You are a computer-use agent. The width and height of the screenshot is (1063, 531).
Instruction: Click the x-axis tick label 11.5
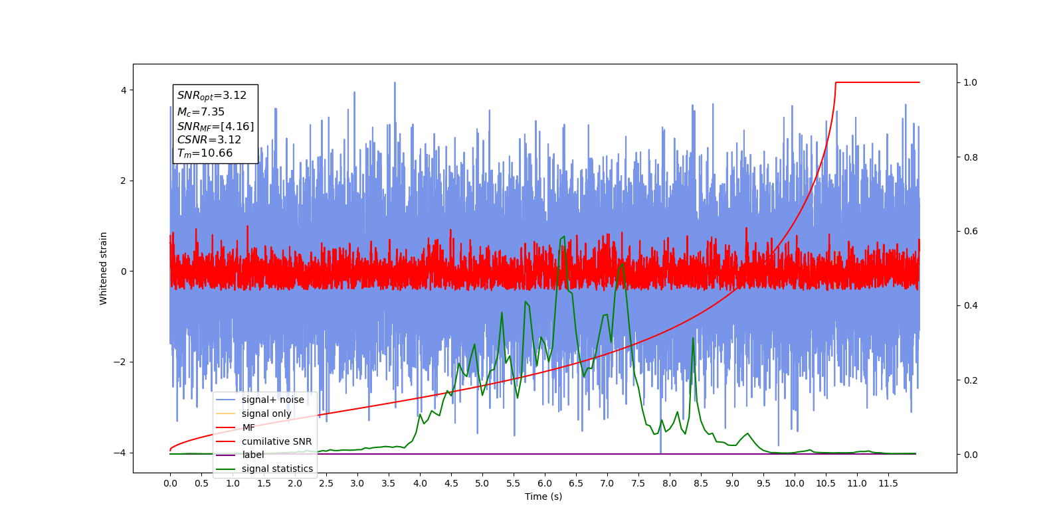click(x=888, y=483)
